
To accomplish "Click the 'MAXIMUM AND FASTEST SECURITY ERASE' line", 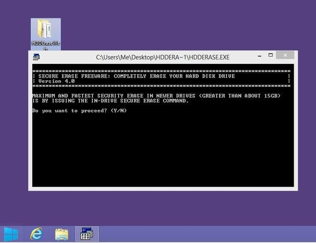I will 156,96.
